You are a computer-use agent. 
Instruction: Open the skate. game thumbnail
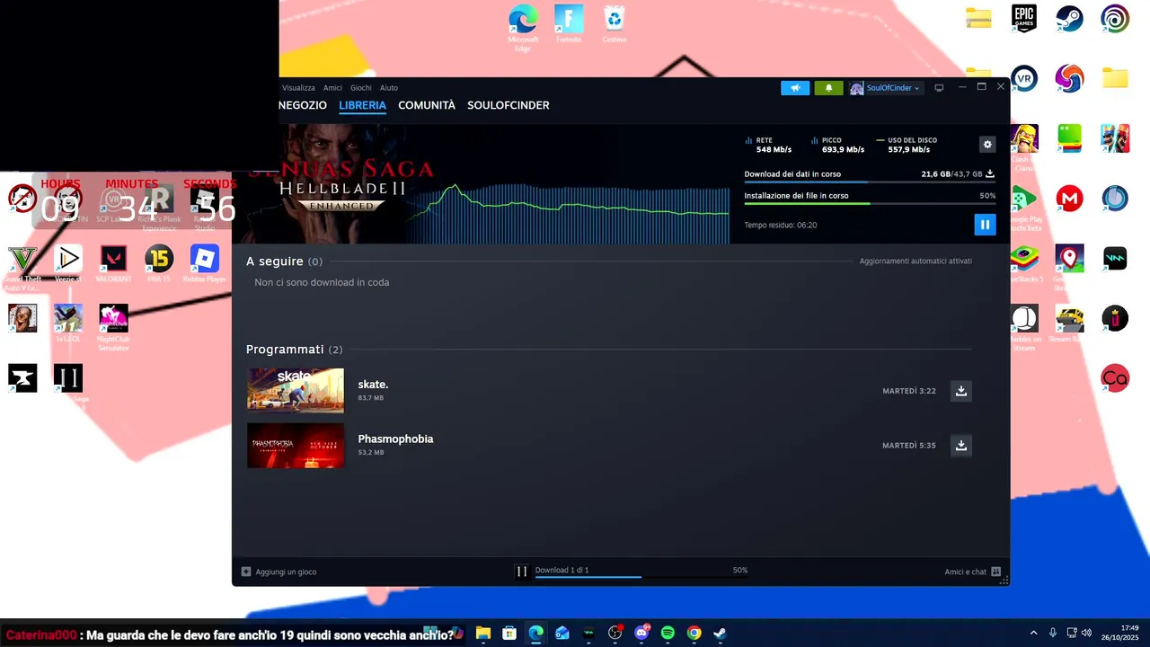296,390
